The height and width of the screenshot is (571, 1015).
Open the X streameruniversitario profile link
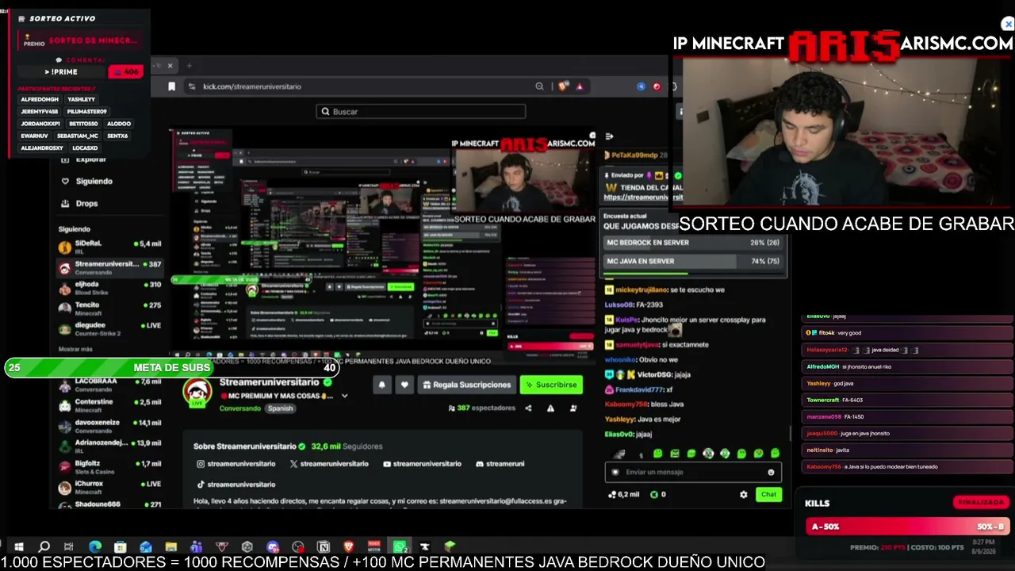pyautogui.click(x=329, y=464)
